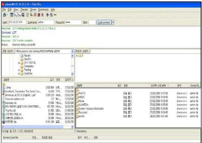Toggle directory comparison icon
The width and height of the screenshot is (202, 143).
click(x=51, y=15)
